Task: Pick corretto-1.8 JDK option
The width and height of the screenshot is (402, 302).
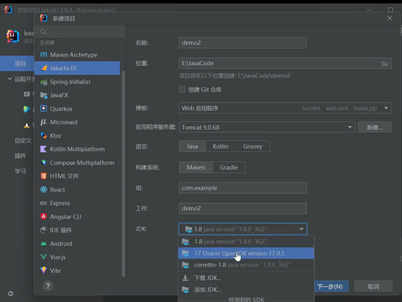Action: [x=246, y=265]
